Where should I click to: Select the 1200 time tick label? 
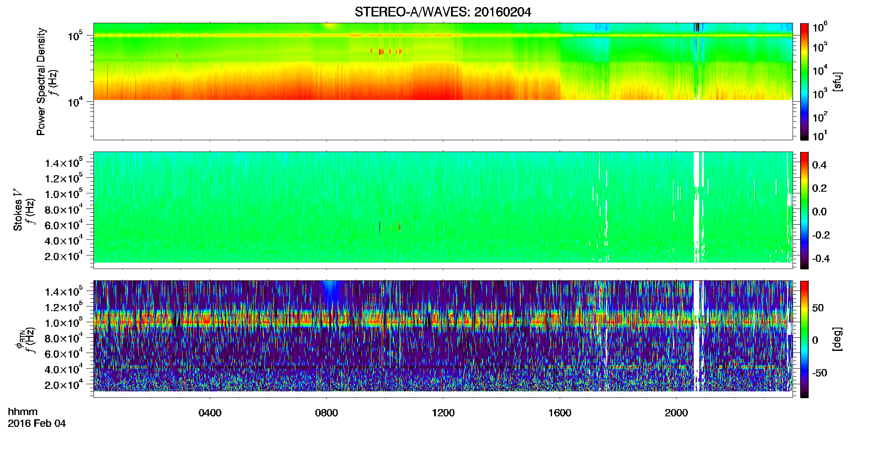[443, 413]
